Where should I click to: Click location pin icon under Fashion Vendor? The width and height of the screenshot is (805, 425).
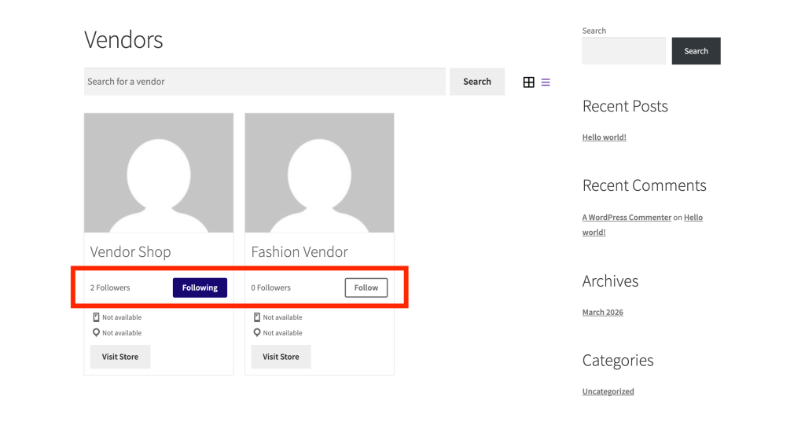257,332
